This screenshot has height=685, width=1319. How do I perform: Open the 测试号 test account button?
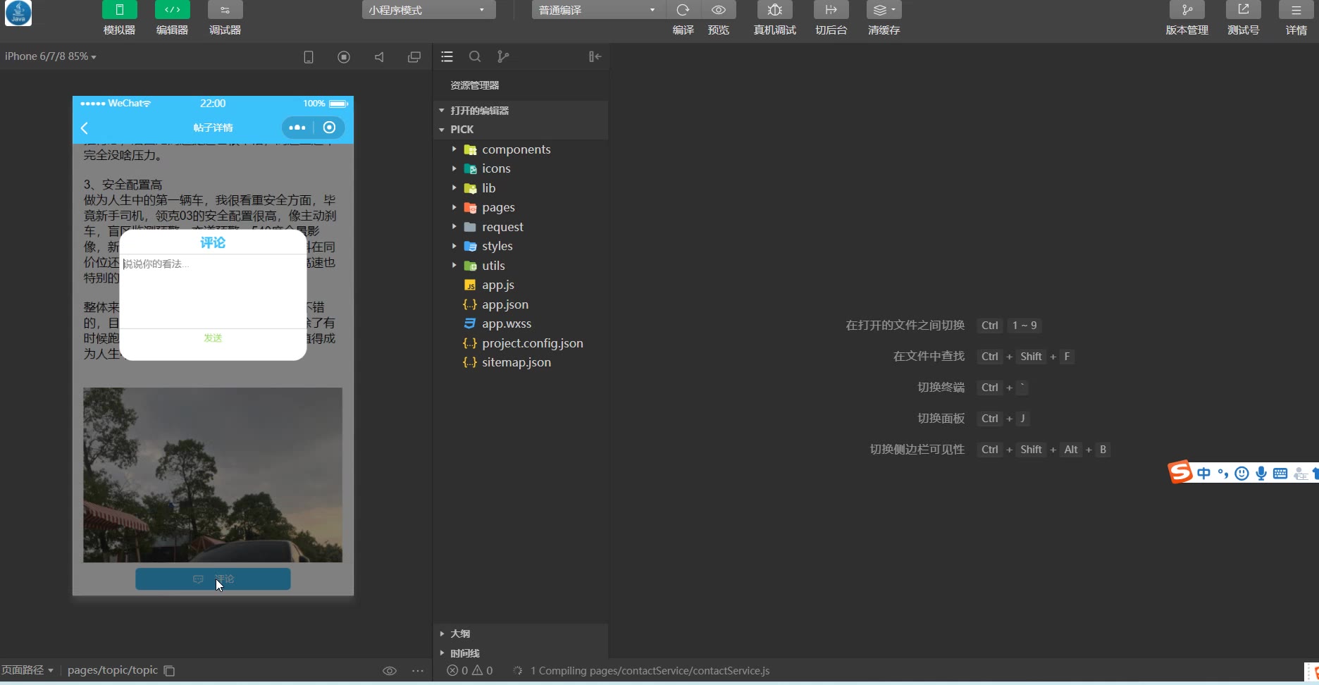coord(1244,10)
